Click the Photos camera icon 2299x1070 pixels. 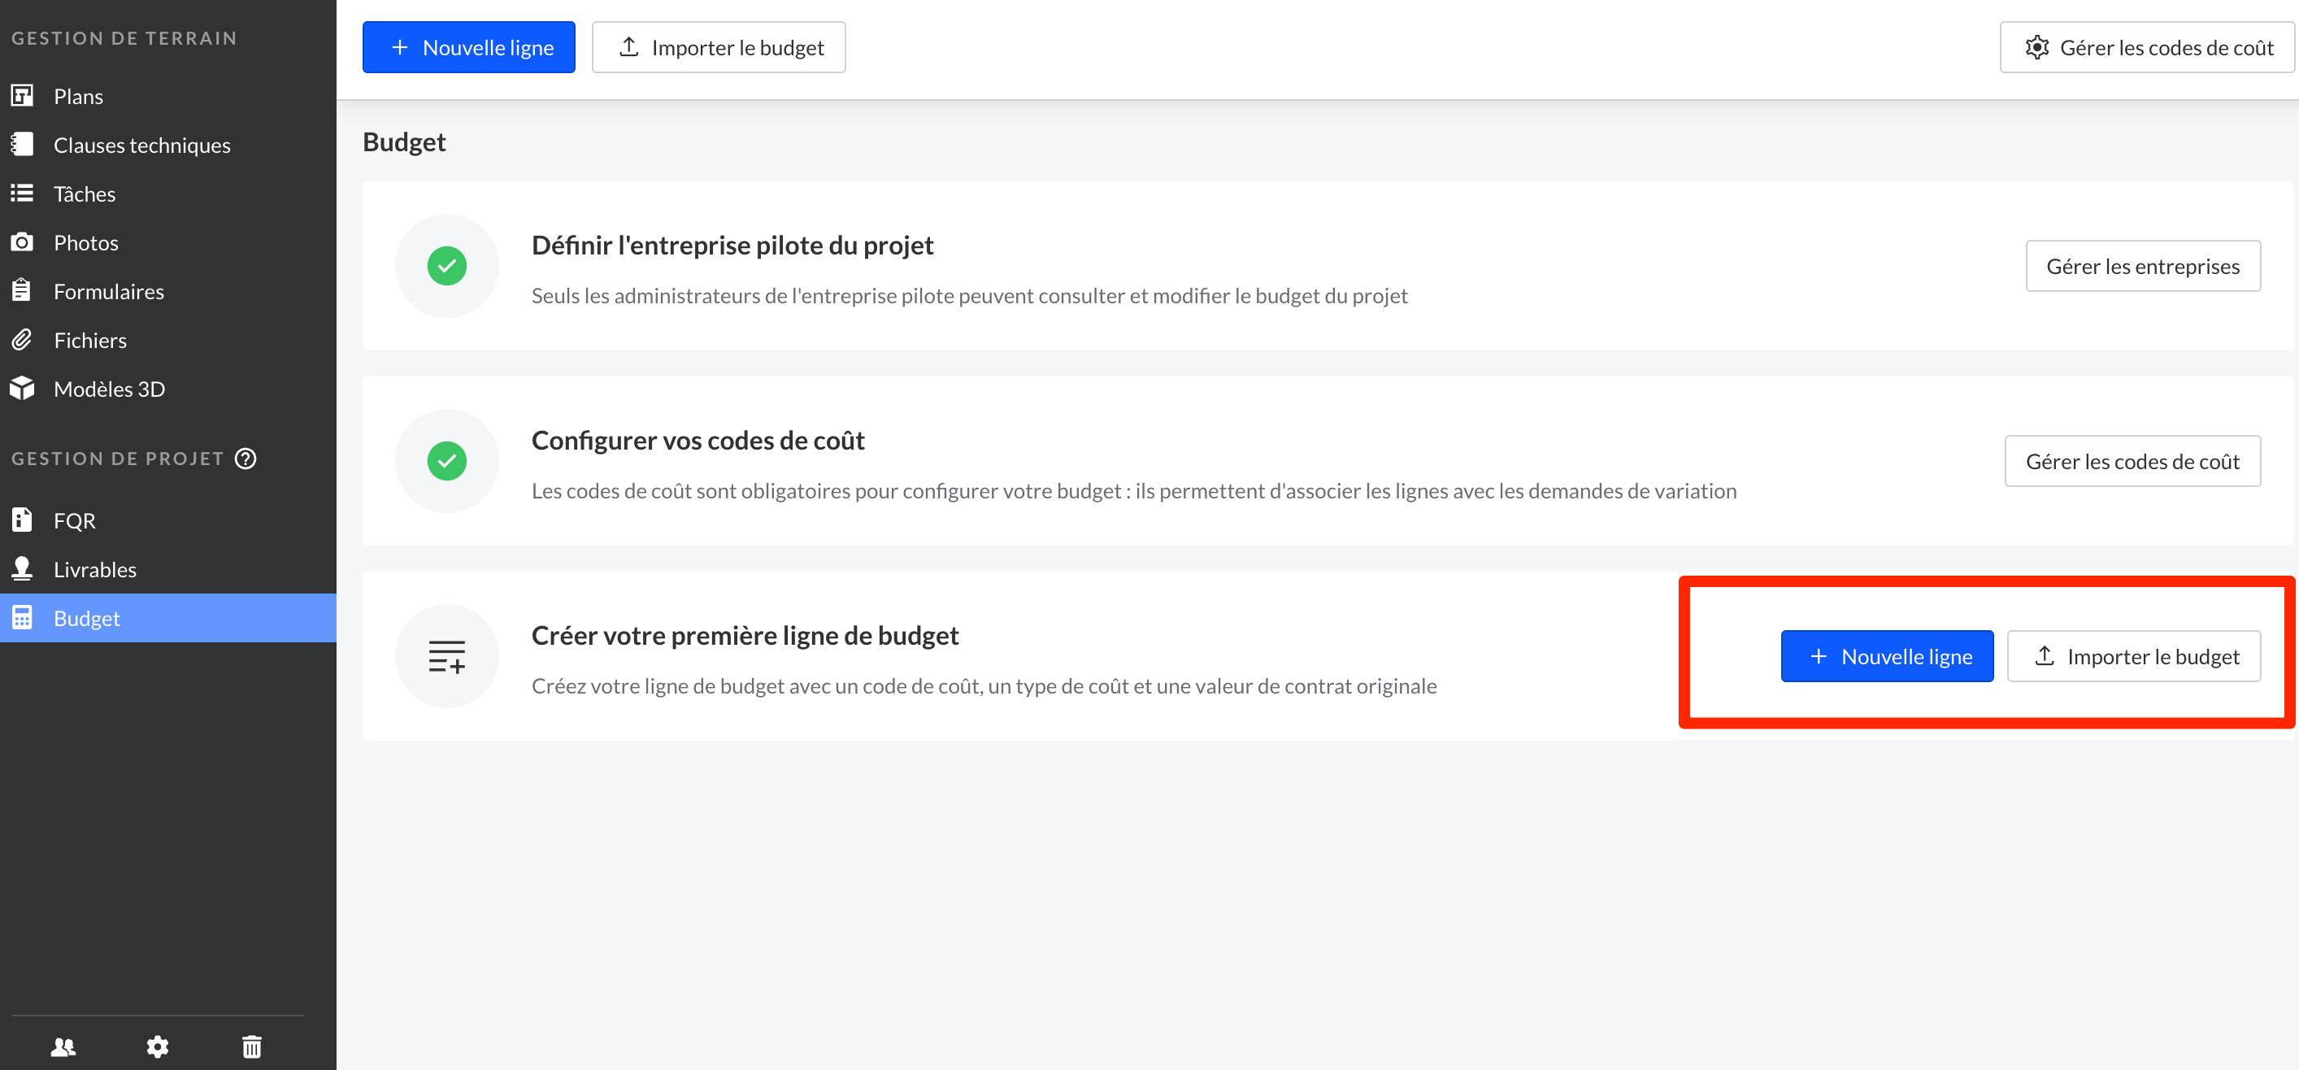pyautogui.click(x=22, y=241)
